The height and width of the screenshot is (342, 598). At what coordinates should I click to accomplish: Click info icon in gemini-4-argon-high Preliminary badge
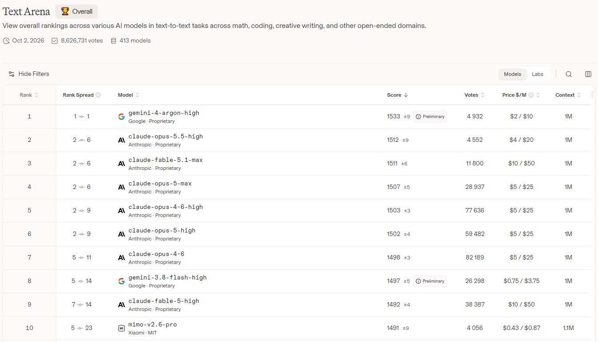(418, 117)
